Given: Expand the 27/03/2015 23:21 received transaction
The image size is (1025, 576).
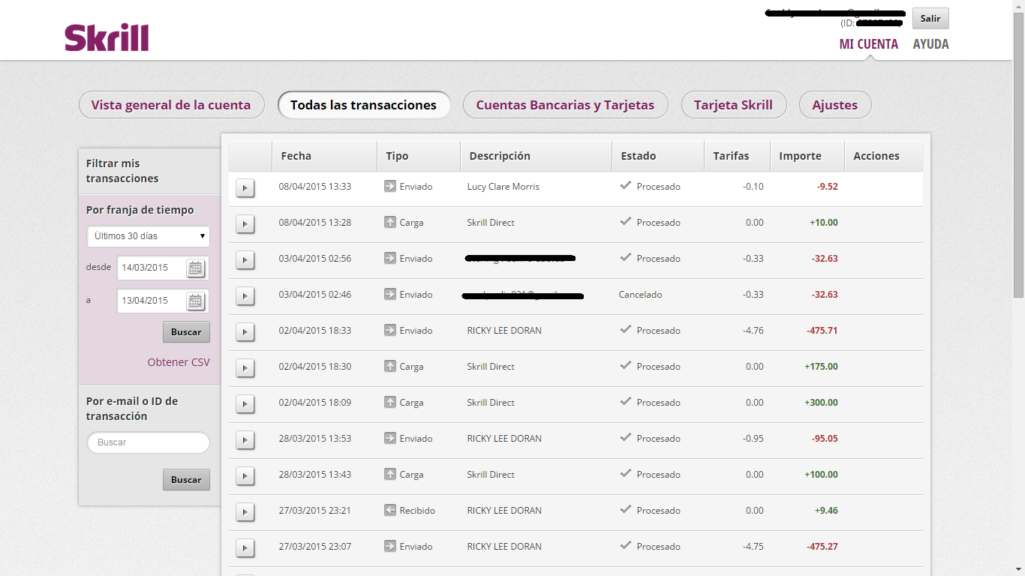Looking at the screenshot, I should [x=245, y=511].
